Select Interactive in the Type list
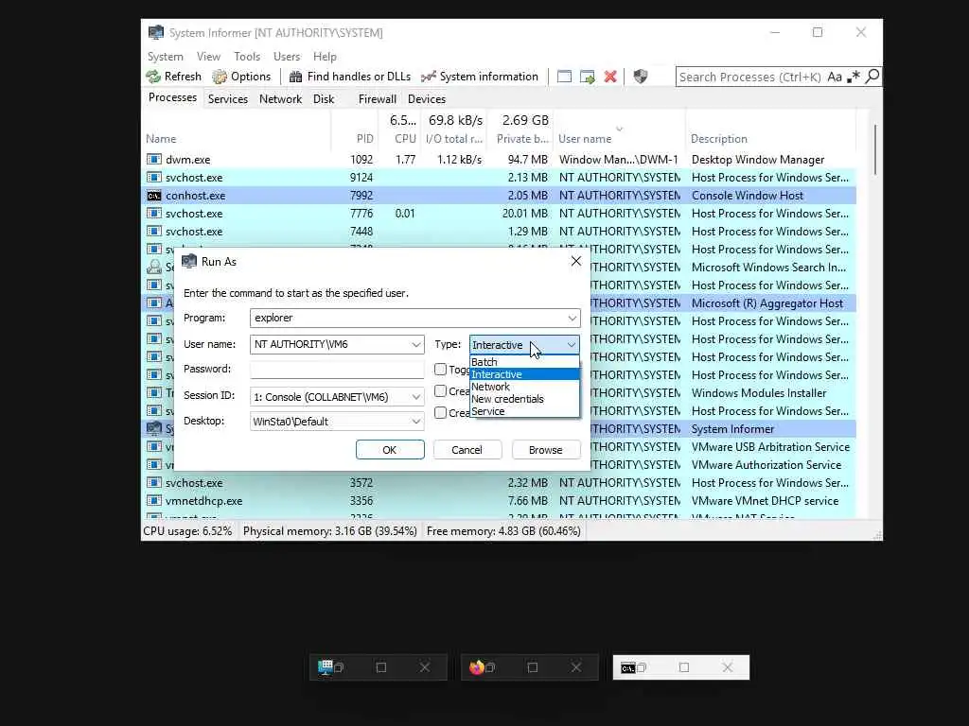The height and width of the screenshot is (726, 969). (524, 374)
